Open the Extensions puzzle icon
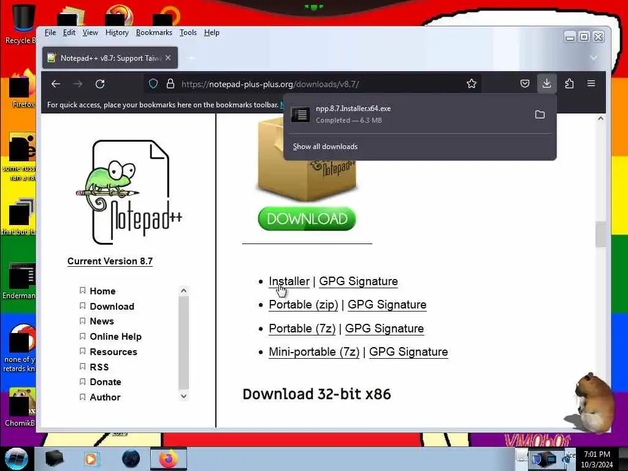The image size is (628, 471). [x=569, y=83]
